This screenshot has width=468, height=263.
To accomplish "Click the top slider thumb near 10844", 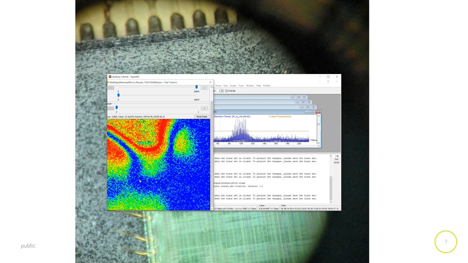I will (197, 87).
